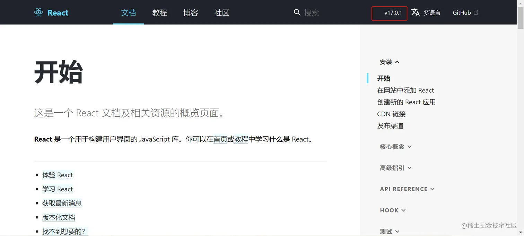Screen dimensions: 524x236
Task: Follow the 教程 link in paragraph
Action: coord(241,140)
